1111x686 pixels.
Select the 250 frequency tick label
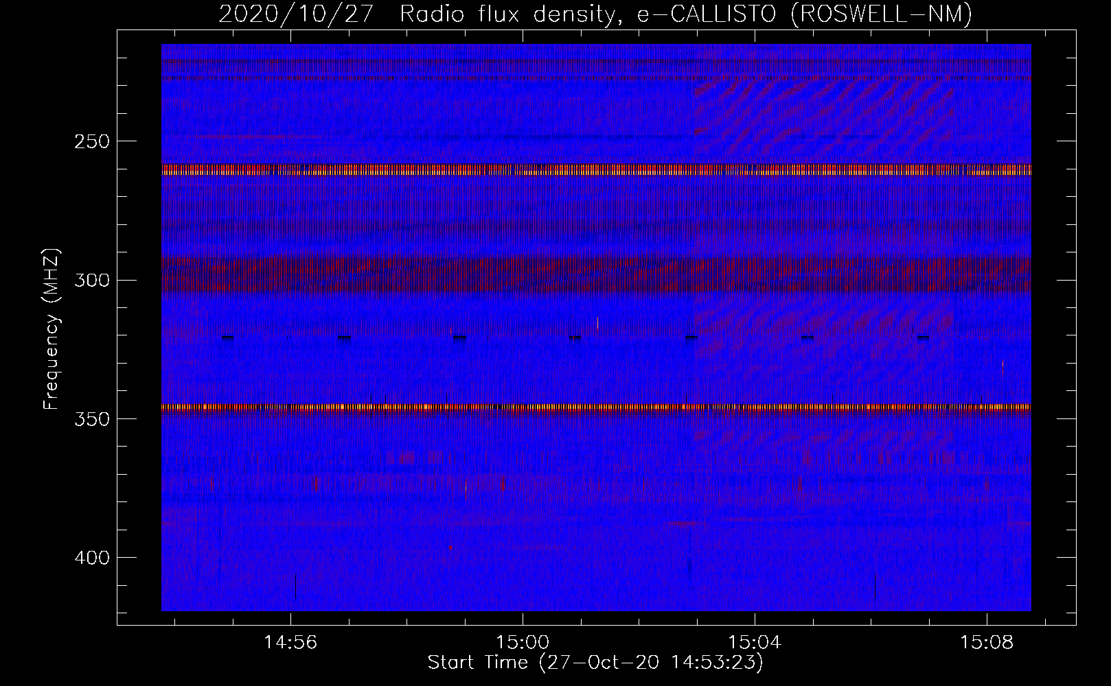click(91, 141)
